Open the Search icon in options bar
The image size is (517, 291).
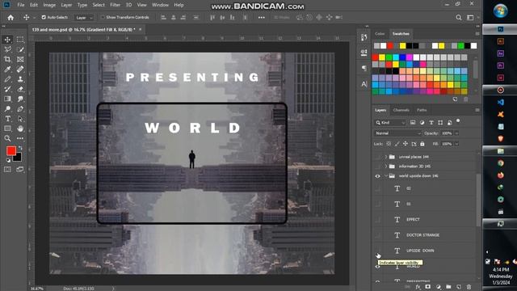(x=459, y=18)
